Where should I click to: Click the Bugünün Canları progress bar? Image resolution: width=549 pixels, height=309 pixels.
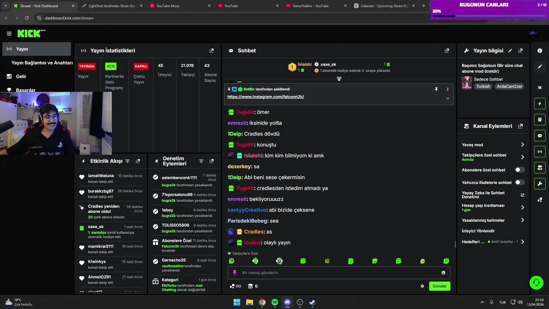(x=489, y=16)
